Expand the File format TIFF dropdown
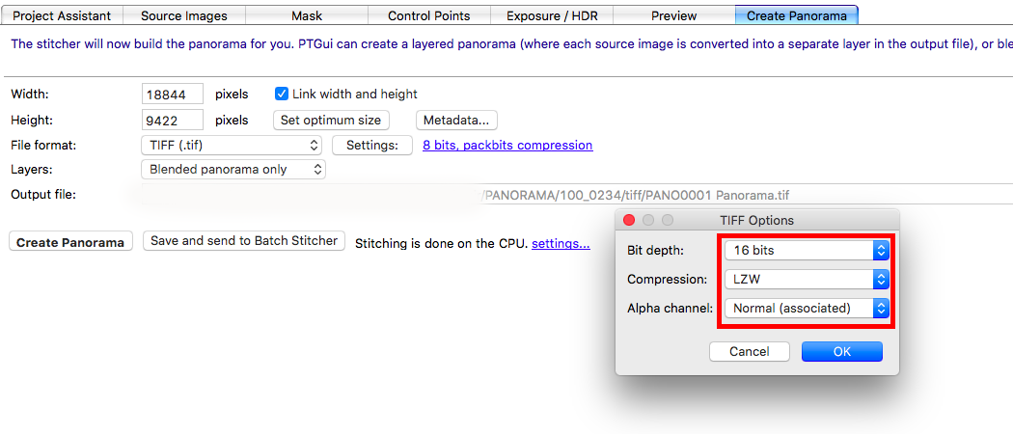The image size is (1013, 434). click(x=232, y=146)
